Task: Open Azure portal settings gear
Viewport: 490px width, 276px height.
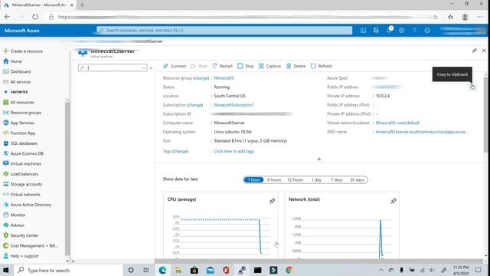Action: click(401, 31)
